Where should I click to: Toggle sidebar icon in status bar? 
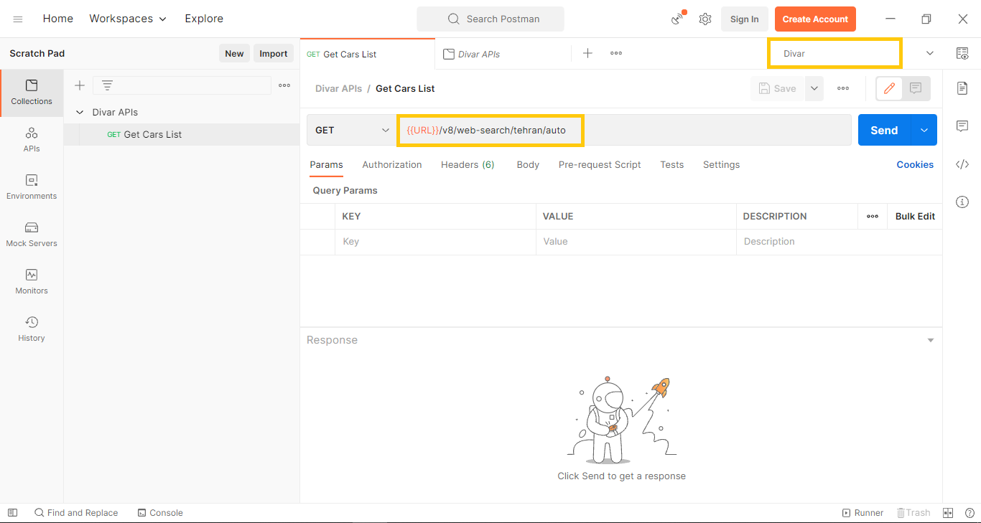(12, 513)
